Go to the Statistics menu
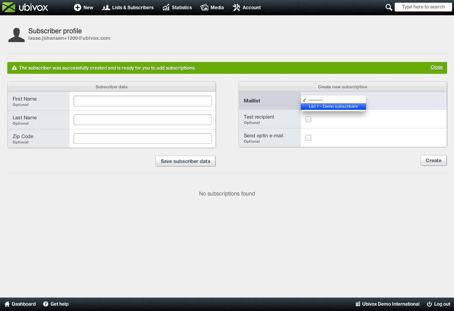The width and height of the screenshot is (454, 311). (177, 8)
